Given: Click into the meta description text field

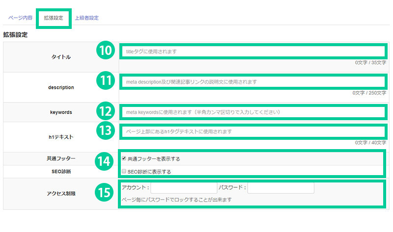Looking at the screenshot, I should coord(253,81).
